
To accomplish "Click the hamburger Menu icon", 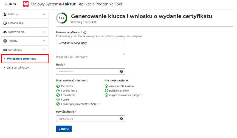I will [6, 4].
